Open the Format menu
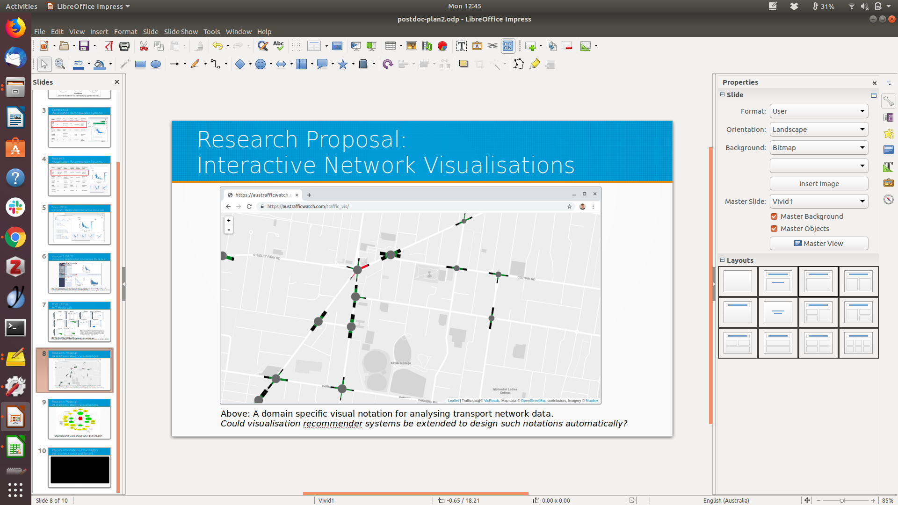The width and height of the screenshot is (898, 505). pyautogui.click(x=125, y=32)
